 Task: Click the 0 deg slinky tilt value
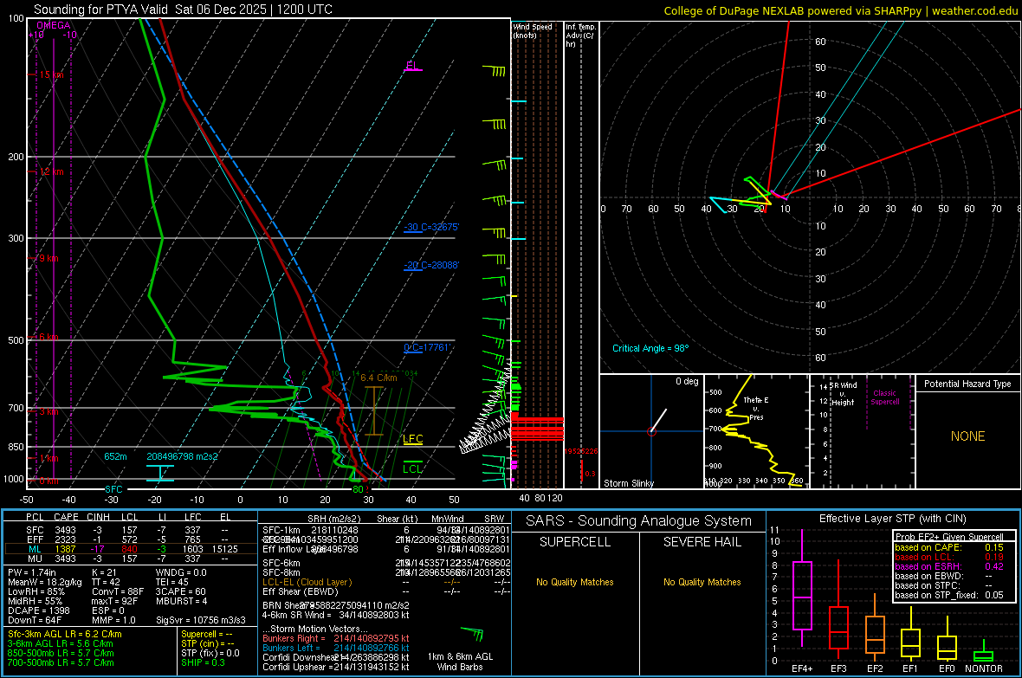coord(686,381)
